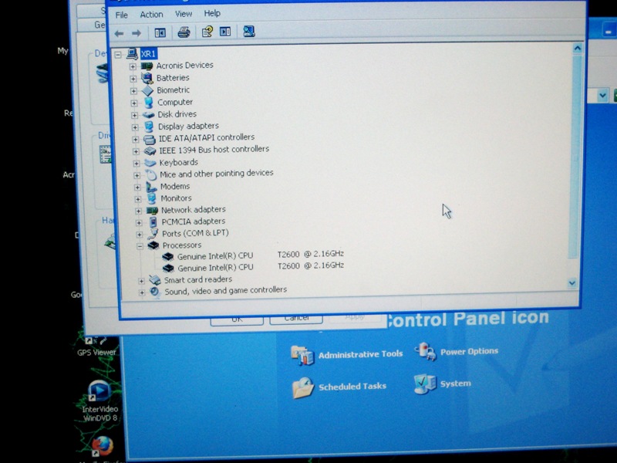Image resolution: width=617 pixels, height=463 pixels.
Task: Click the PCMCIA adapters icon
Action: (x=153, y=222)
